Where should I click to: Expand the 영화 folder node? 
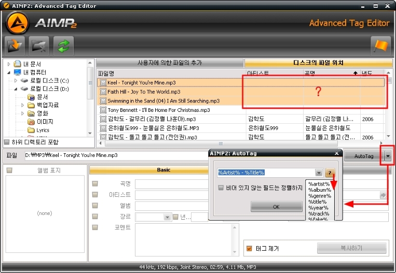[22, 113]
